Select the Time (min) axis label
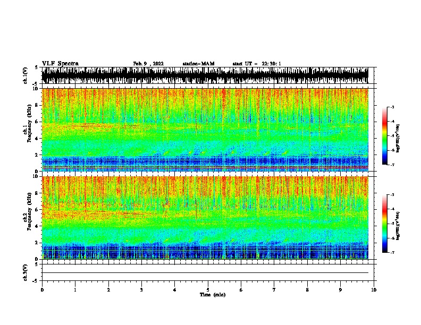 tap(213, 295)
